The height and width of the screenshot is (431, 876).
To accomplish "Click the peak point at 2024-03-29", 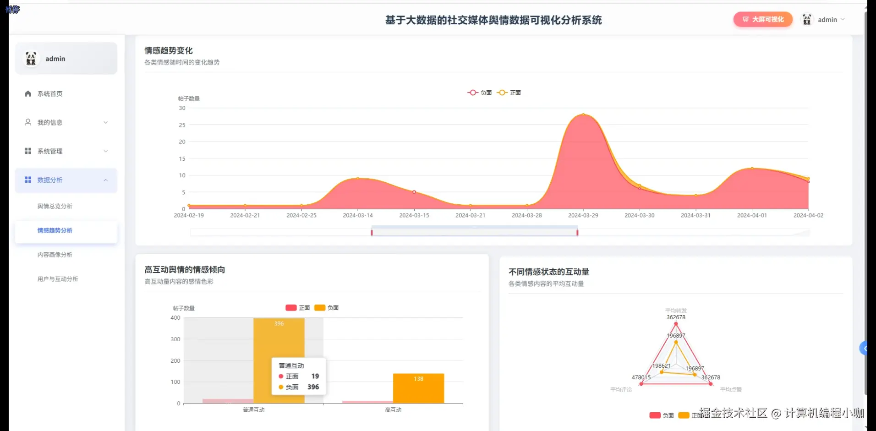I will [x=583, y=114].
